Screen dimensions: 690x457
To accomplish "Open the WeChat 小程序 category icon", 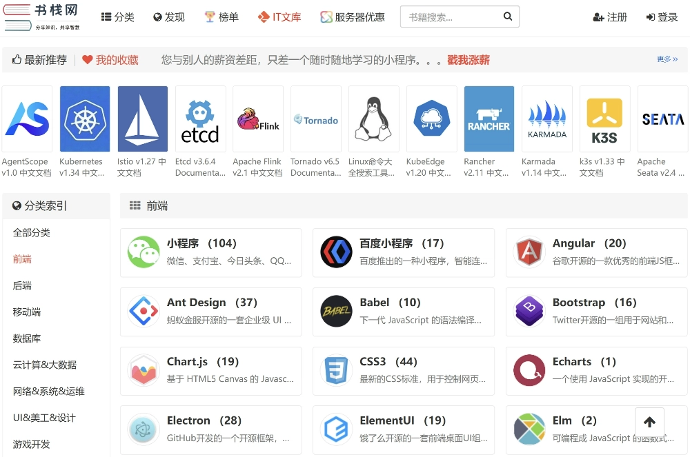I will coord(144,252).
